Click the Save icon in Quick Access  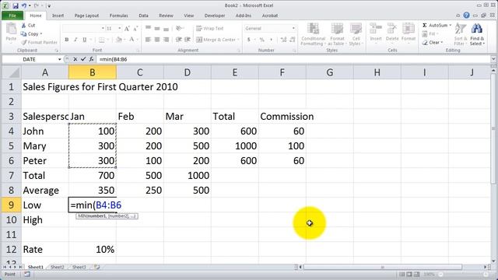pyautogui.click(x=16, y=5)
